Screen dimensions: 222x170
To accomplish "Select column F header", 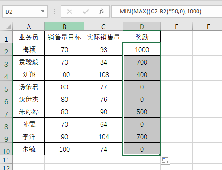I will pos(207,27).
